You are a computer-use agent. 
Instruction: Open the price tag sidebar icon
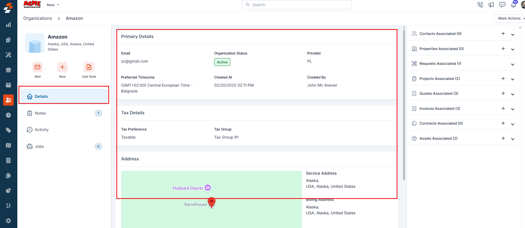[x=8, y=130]
